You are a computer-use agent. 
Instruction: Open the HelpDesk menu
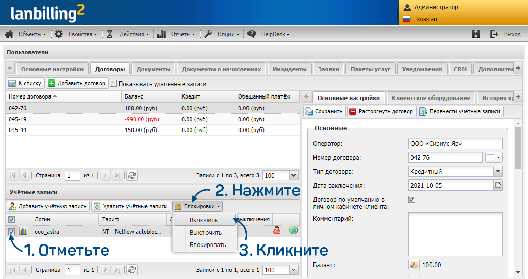tap(275, 34)
